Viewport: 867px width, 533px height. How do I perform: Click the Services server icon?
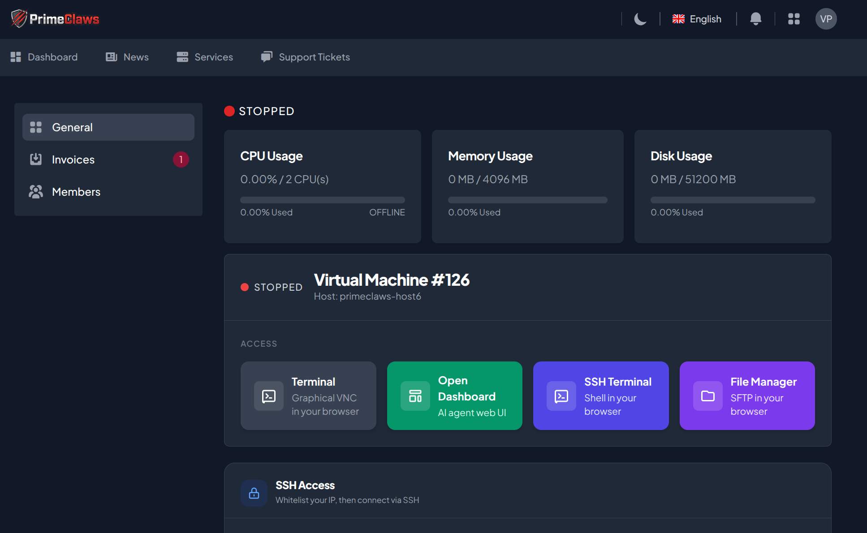[x=182, y=57]
